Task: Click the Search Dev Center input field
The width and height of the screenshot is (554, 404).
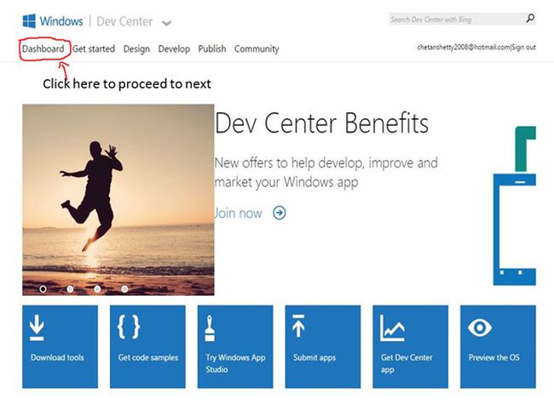Action: coord(453,19)
